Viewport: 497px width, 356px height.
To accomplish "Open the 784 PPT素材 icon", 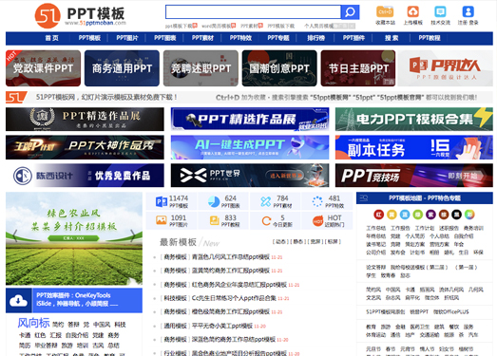I will pos(266,201).
